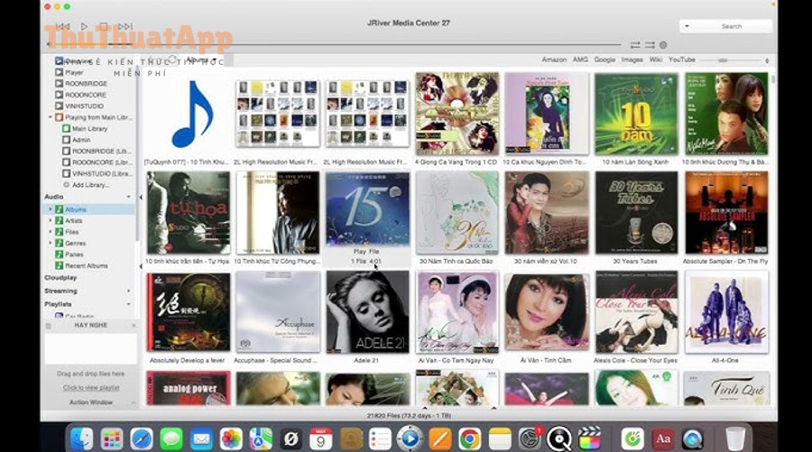Adjust the thumbnail size slider
The height and width of the screenshot is (452, 812).
tap(723, 60)
